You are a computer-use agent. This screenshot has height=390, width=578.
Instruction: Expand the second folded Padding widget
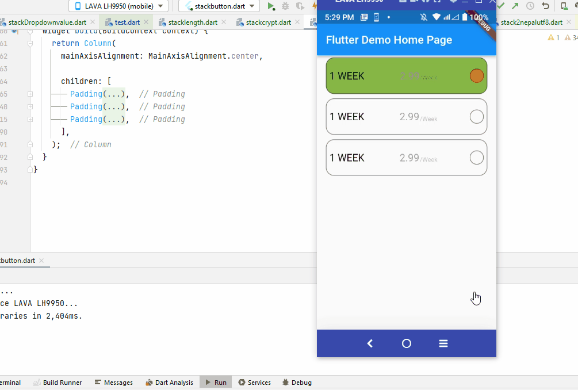coord(30,106)
